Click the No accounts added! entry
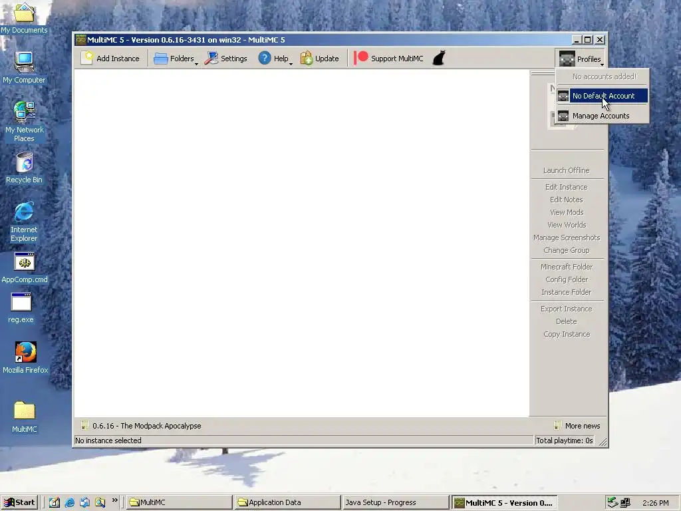 tap(604, 77)
